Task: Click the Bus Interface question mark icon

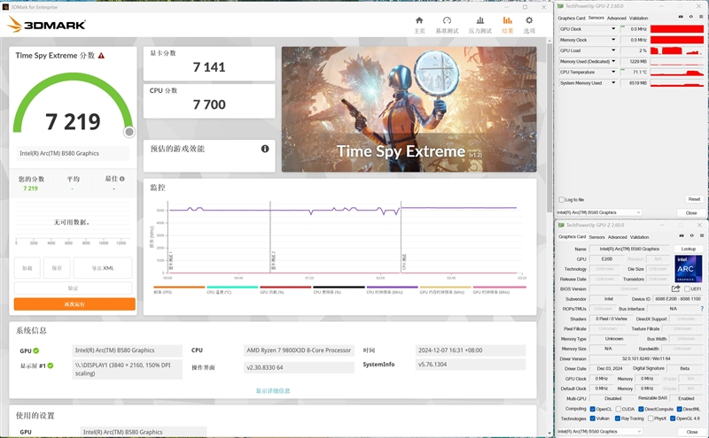Action: tap(702, 309)
